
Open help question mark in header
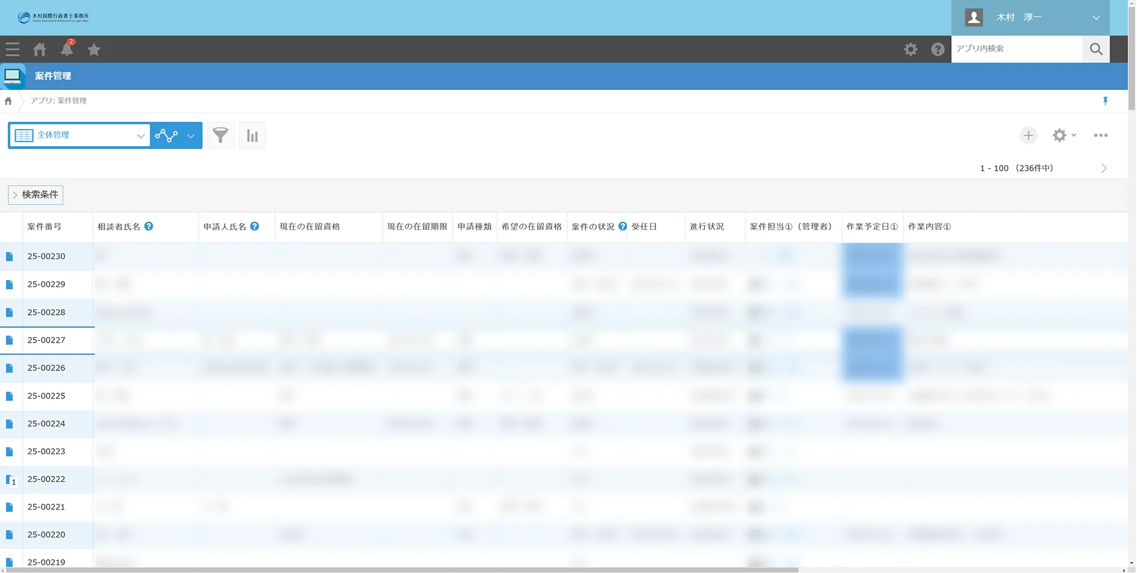[937, 49]
